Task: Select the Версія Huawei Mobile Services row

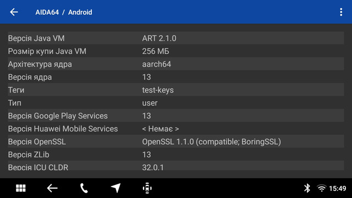Action: tap(176, 129)
